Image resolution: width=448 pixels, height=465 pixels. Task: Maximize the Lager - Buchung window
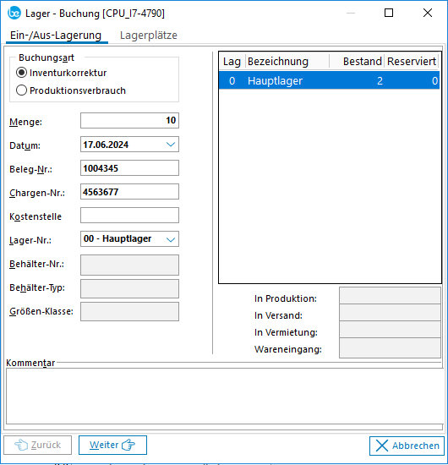pyautogui.click(x=389, y=13)
